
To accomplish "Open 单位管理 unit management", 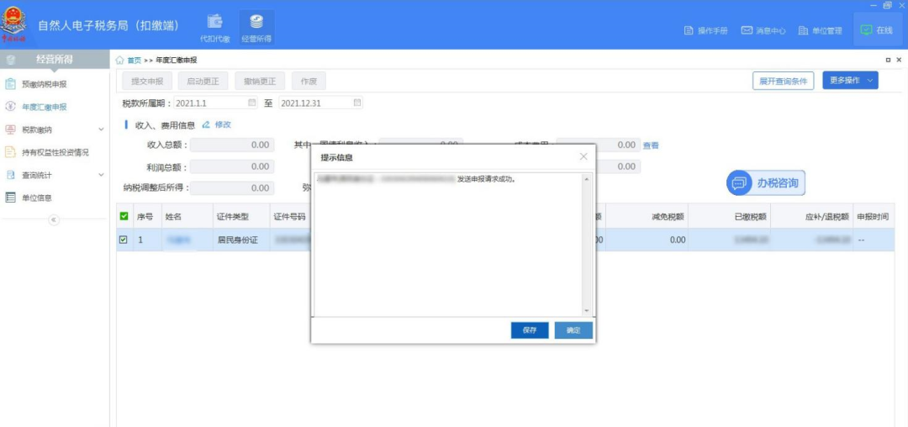I will click(820, 31).
